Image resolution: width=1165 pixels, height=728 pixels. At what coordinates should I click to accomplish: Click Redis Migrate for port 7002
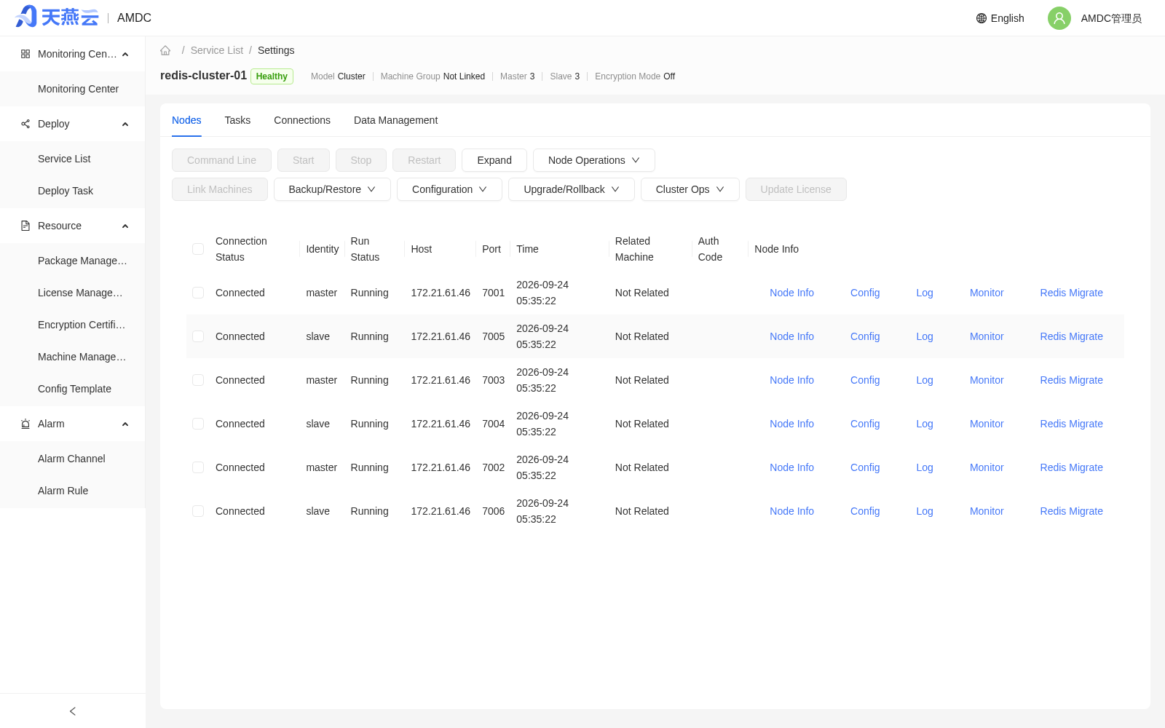1071,467
